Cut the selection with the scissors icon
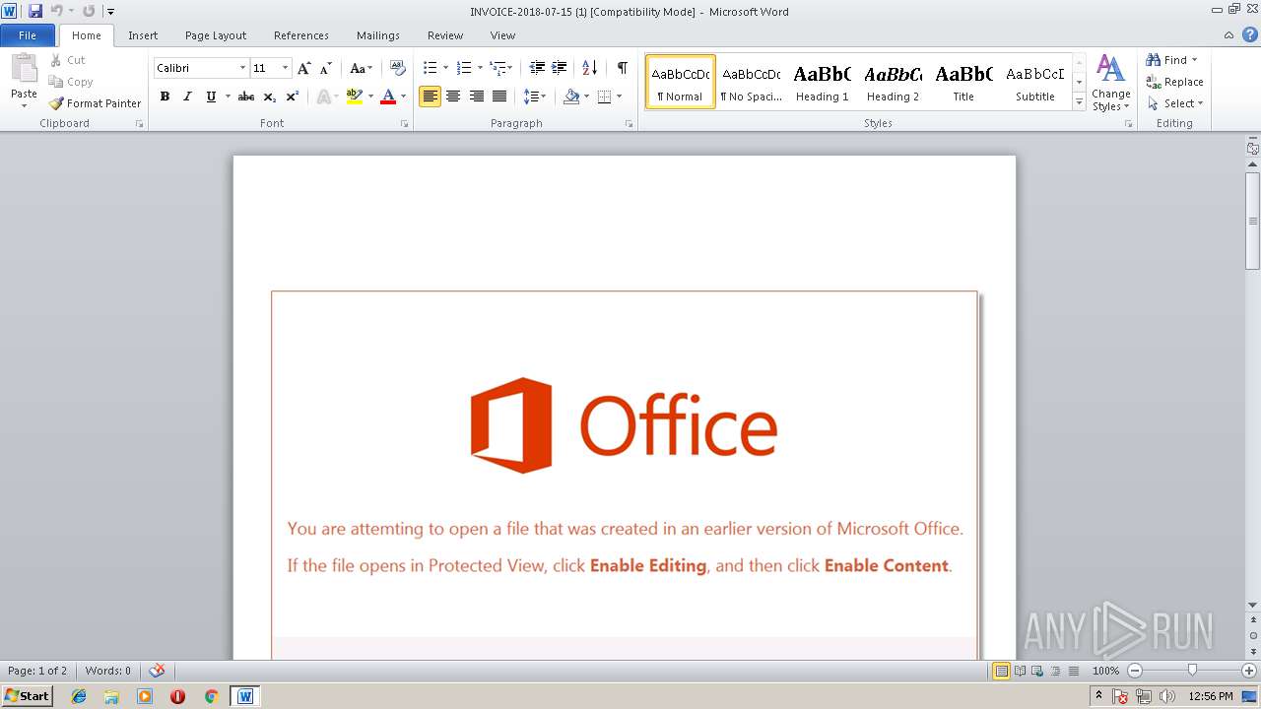The image size is (1261, 709). (x=55, y=60)
